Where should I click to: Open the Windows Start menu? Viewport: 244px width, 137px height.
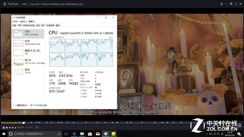[x=4, y=134]
